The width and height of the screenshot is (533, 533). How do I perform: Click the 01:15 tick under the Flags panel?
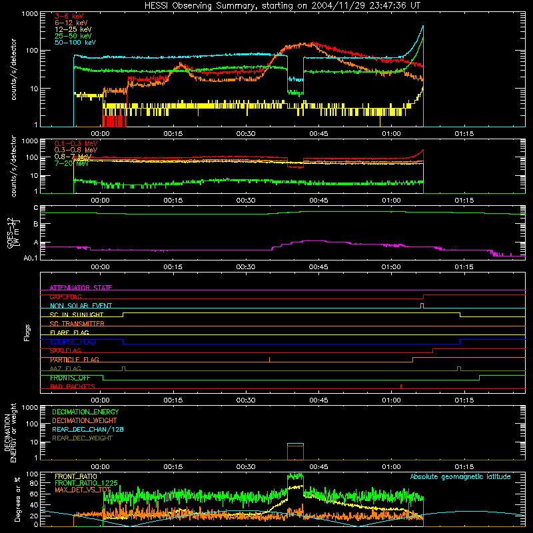click(x=464, y=400)
